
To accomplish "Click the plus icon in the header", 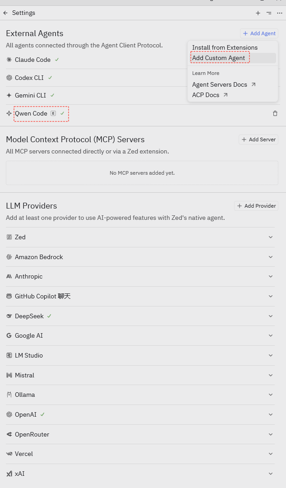I will coord(258,13).
